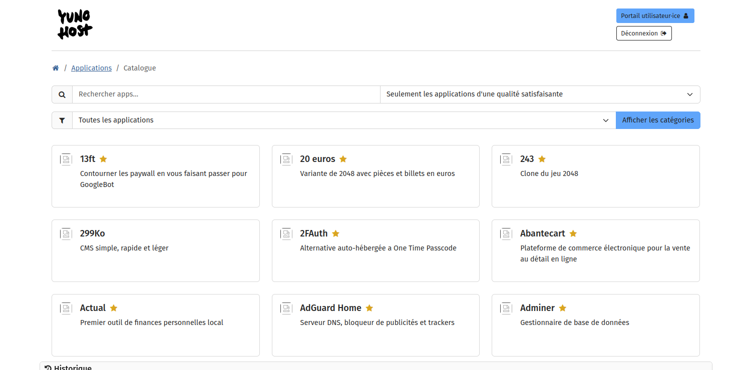This screenshot has height=370, width=736.
Task: Click the Déconnexion button
Action: click(x=644, y=33)
